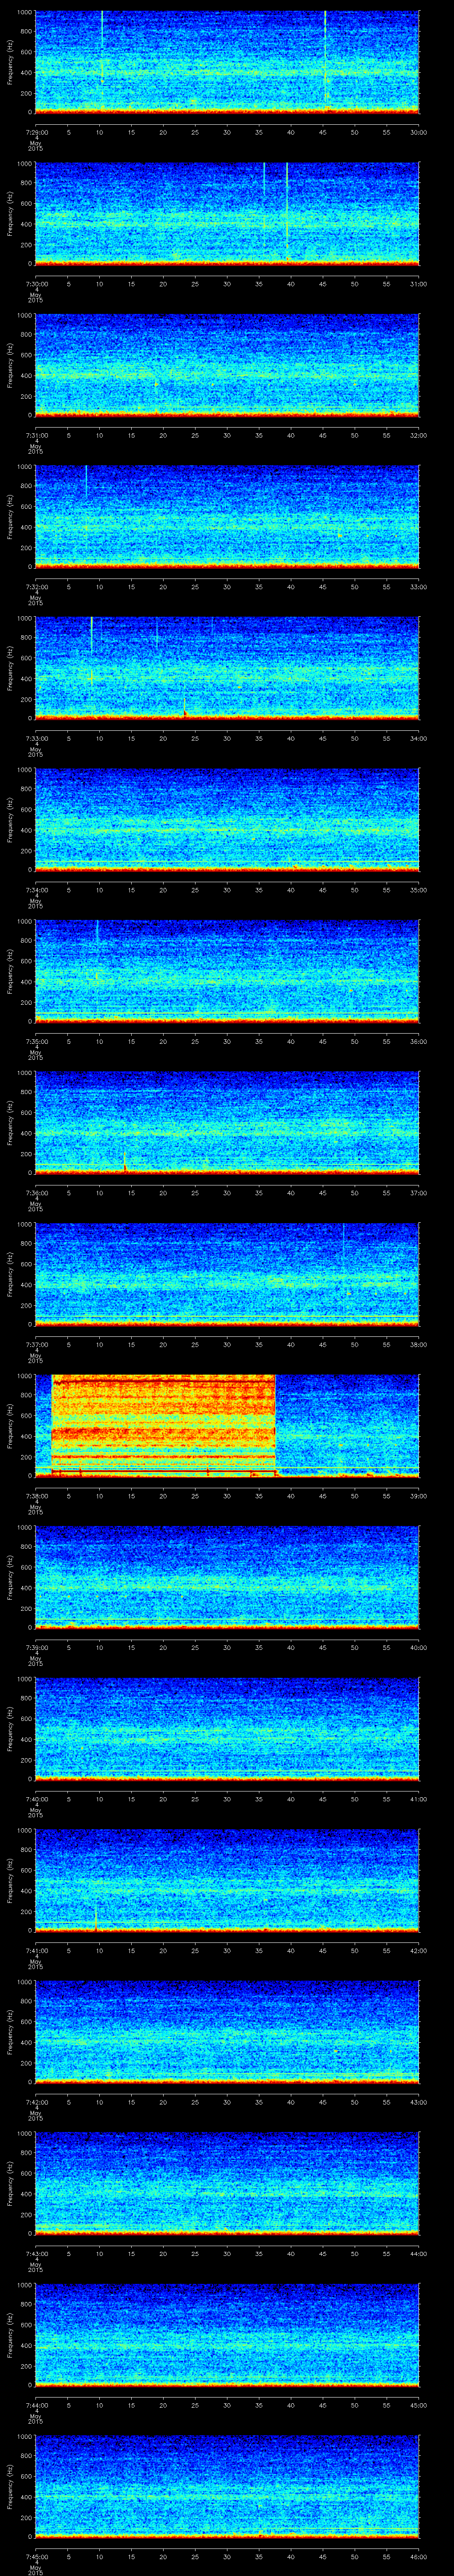
Task: Click the loud red broadband burst in the 7:38:00 panel
Action: pyautogui.click(x=163, y=1425)
